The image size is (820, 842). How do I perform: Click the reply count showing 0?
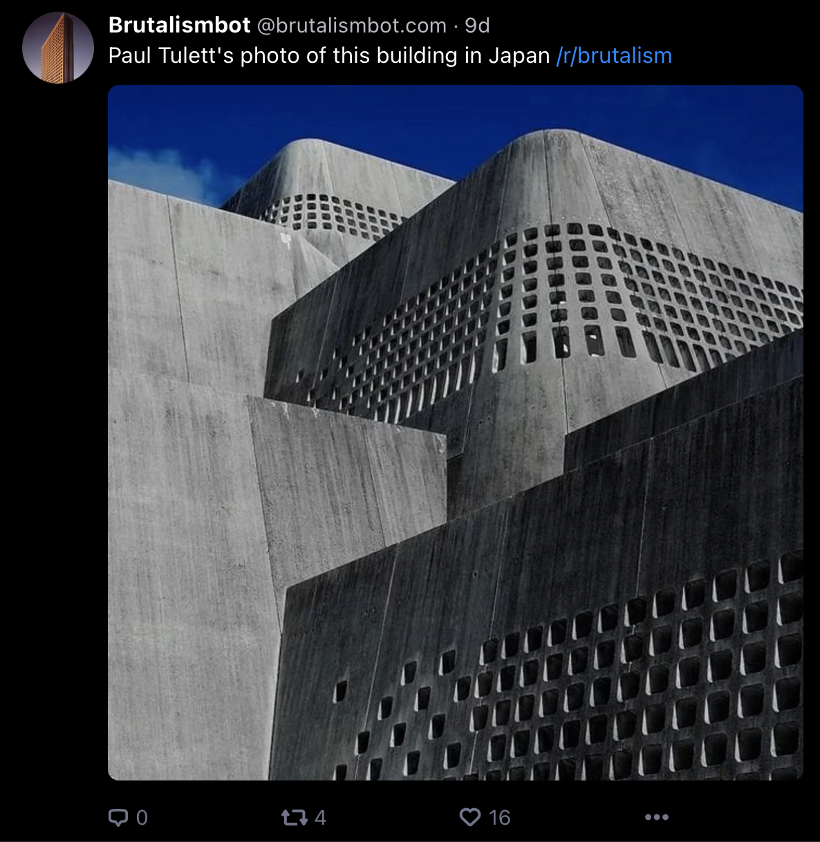(x=142, y=818)
